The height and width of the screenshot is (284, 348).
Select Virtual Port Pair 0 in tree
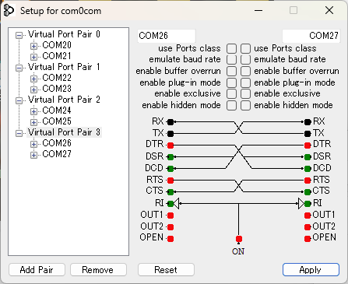[64, 34]
